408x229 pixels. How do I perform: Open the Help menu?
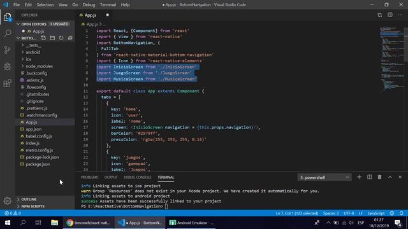pos(125,4)
